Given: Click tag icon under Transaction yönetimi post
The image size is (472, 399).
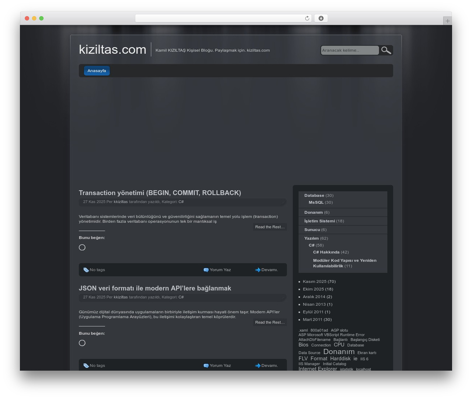Looking at the screenshot, I should (x=86, y=270).
